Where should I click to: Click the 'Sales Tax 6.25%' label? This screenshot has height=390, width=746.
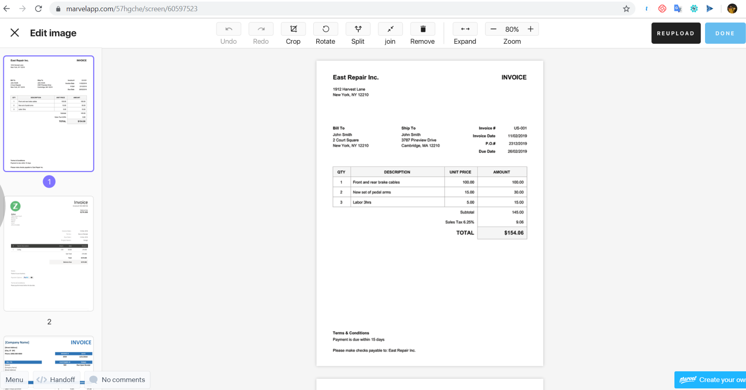(460, 222)
